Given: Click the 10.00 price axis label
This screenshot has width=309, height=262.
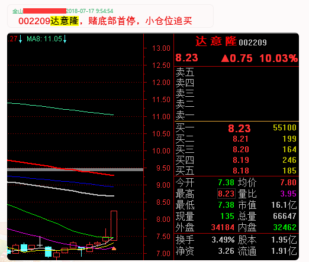Looking at the screenshot, I should tap(161, 151).
